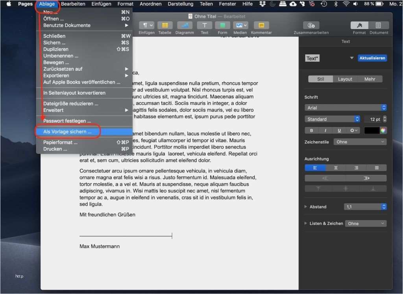This screenshot has width=403, height=294.
Task: Toggle bold formatting
Action: (311, 130)
